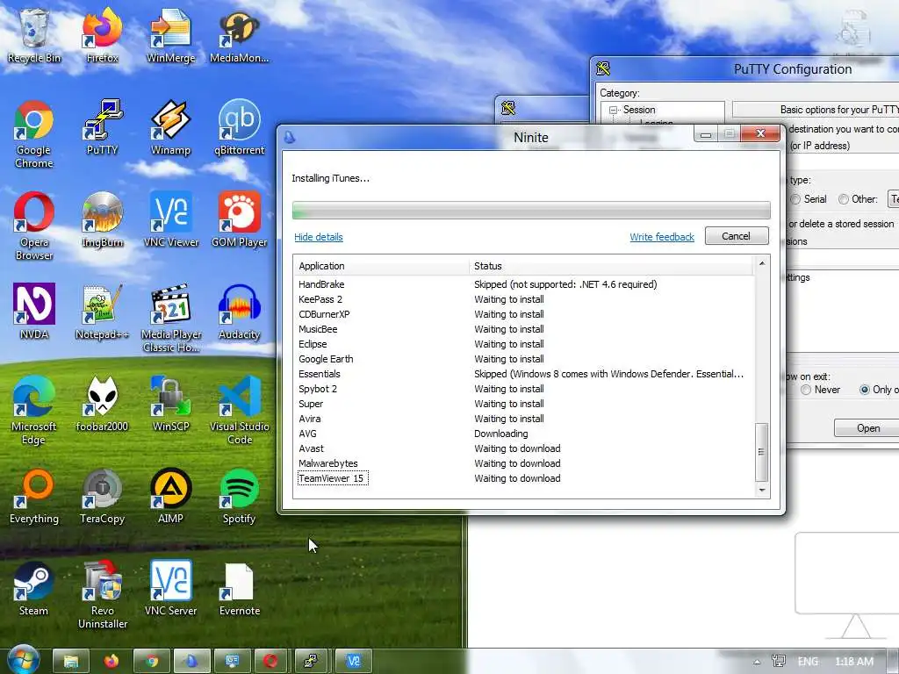
Task: Choose the Only on clean exit option
Action: pyautogui.click(x=878, y=390)
